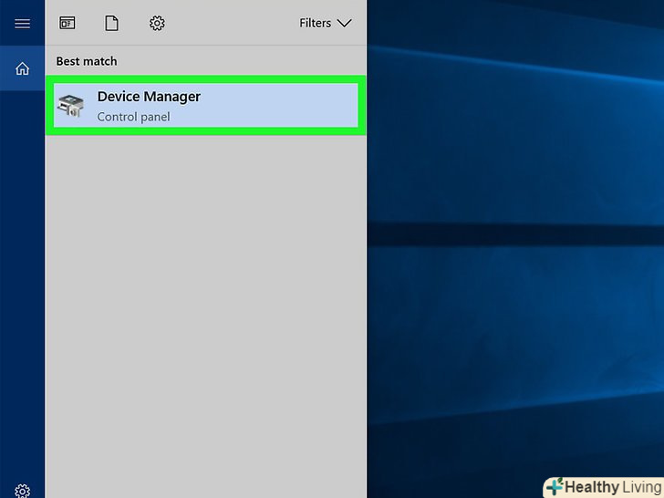Filter results by Apps icon

pyautogui.click(x=67, y=24)
